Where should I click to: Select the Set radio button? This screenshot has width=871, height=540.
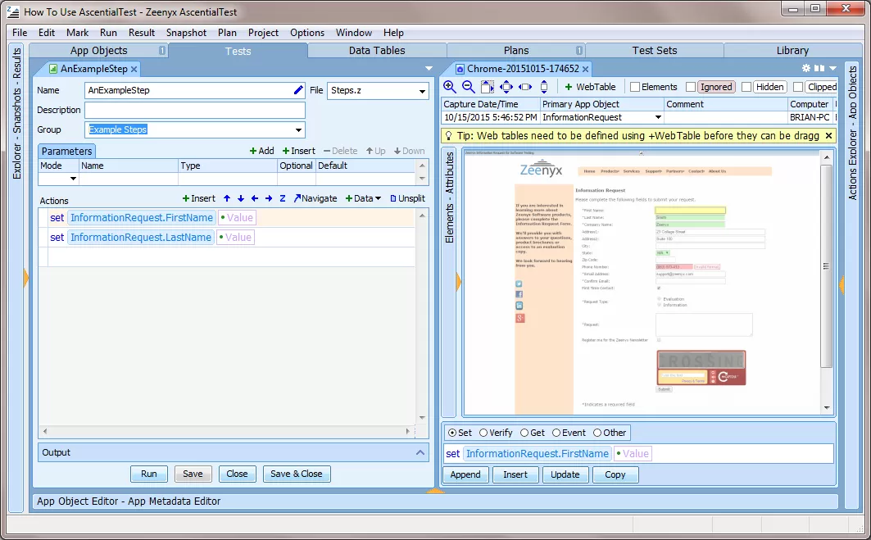click(x=452, y=433)
